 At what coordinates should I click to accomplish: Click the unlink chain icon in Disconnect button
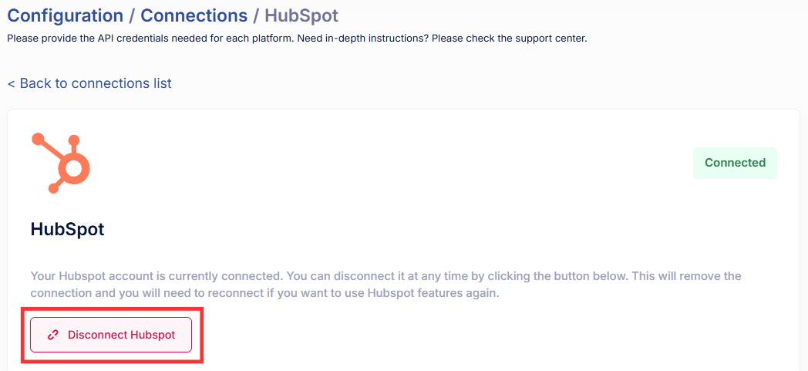click(53, 335)
